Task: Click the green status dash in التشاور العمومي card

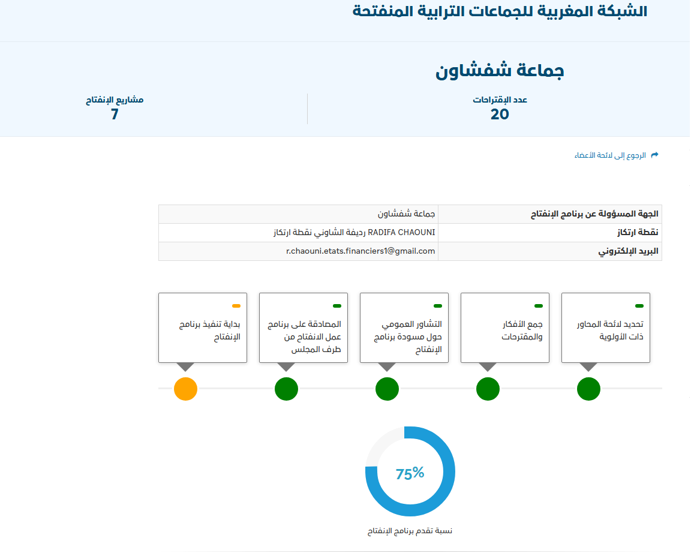Action: [438, 306]
